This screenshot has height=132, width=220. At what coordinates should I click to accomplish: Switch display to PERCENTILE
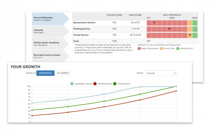45,73
